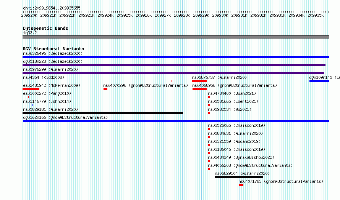Click the red nsv4071783 variant bar
Image resolution: width=340 pixels, height=200 pixels.
coord(241,185)
